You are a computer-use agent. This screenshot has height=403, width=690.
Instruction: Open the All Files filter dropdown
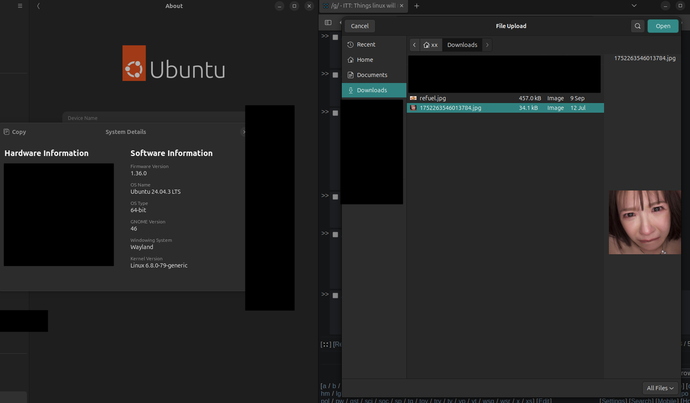click(660, 388)
